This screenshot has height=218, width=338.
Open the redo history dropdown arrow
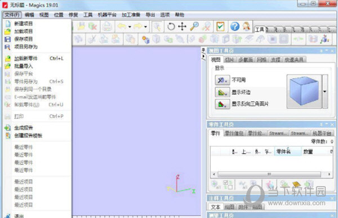[x=145, y=27]
